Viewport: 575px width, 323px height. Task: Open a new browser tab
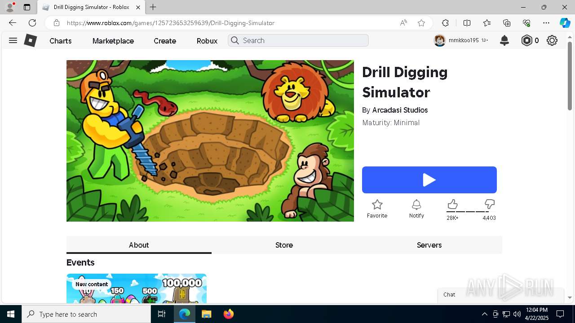(x=153, y=7)
